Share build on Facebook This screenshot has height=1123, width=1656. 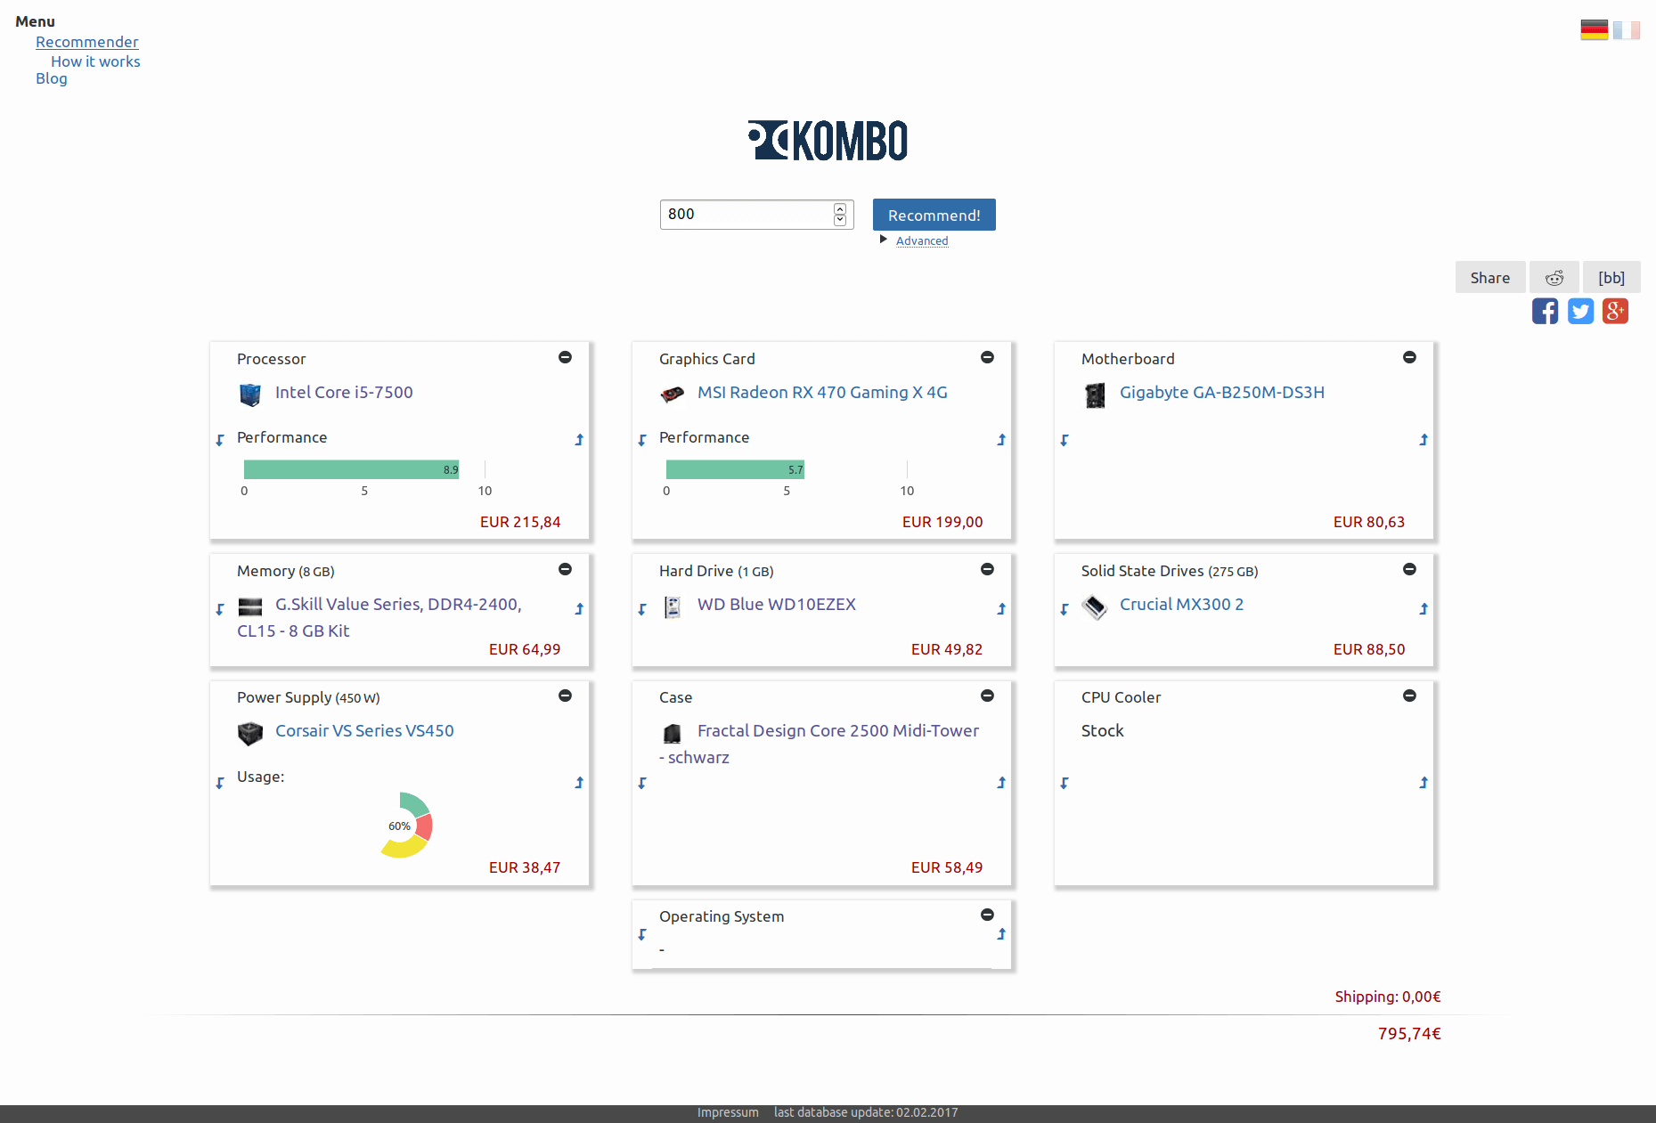tap(1546, 311)
